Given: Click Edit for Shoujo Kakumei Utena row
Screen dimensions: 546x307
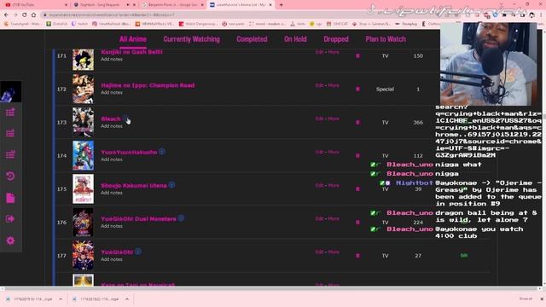Looking at the screenshot, I should click(319, 185).
